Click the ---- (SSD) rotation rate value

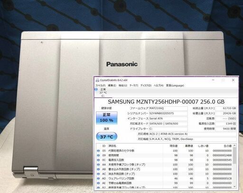[226, 119]
